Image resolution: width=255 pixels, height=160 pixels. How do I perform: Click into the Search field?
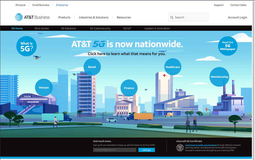(189, 17)
